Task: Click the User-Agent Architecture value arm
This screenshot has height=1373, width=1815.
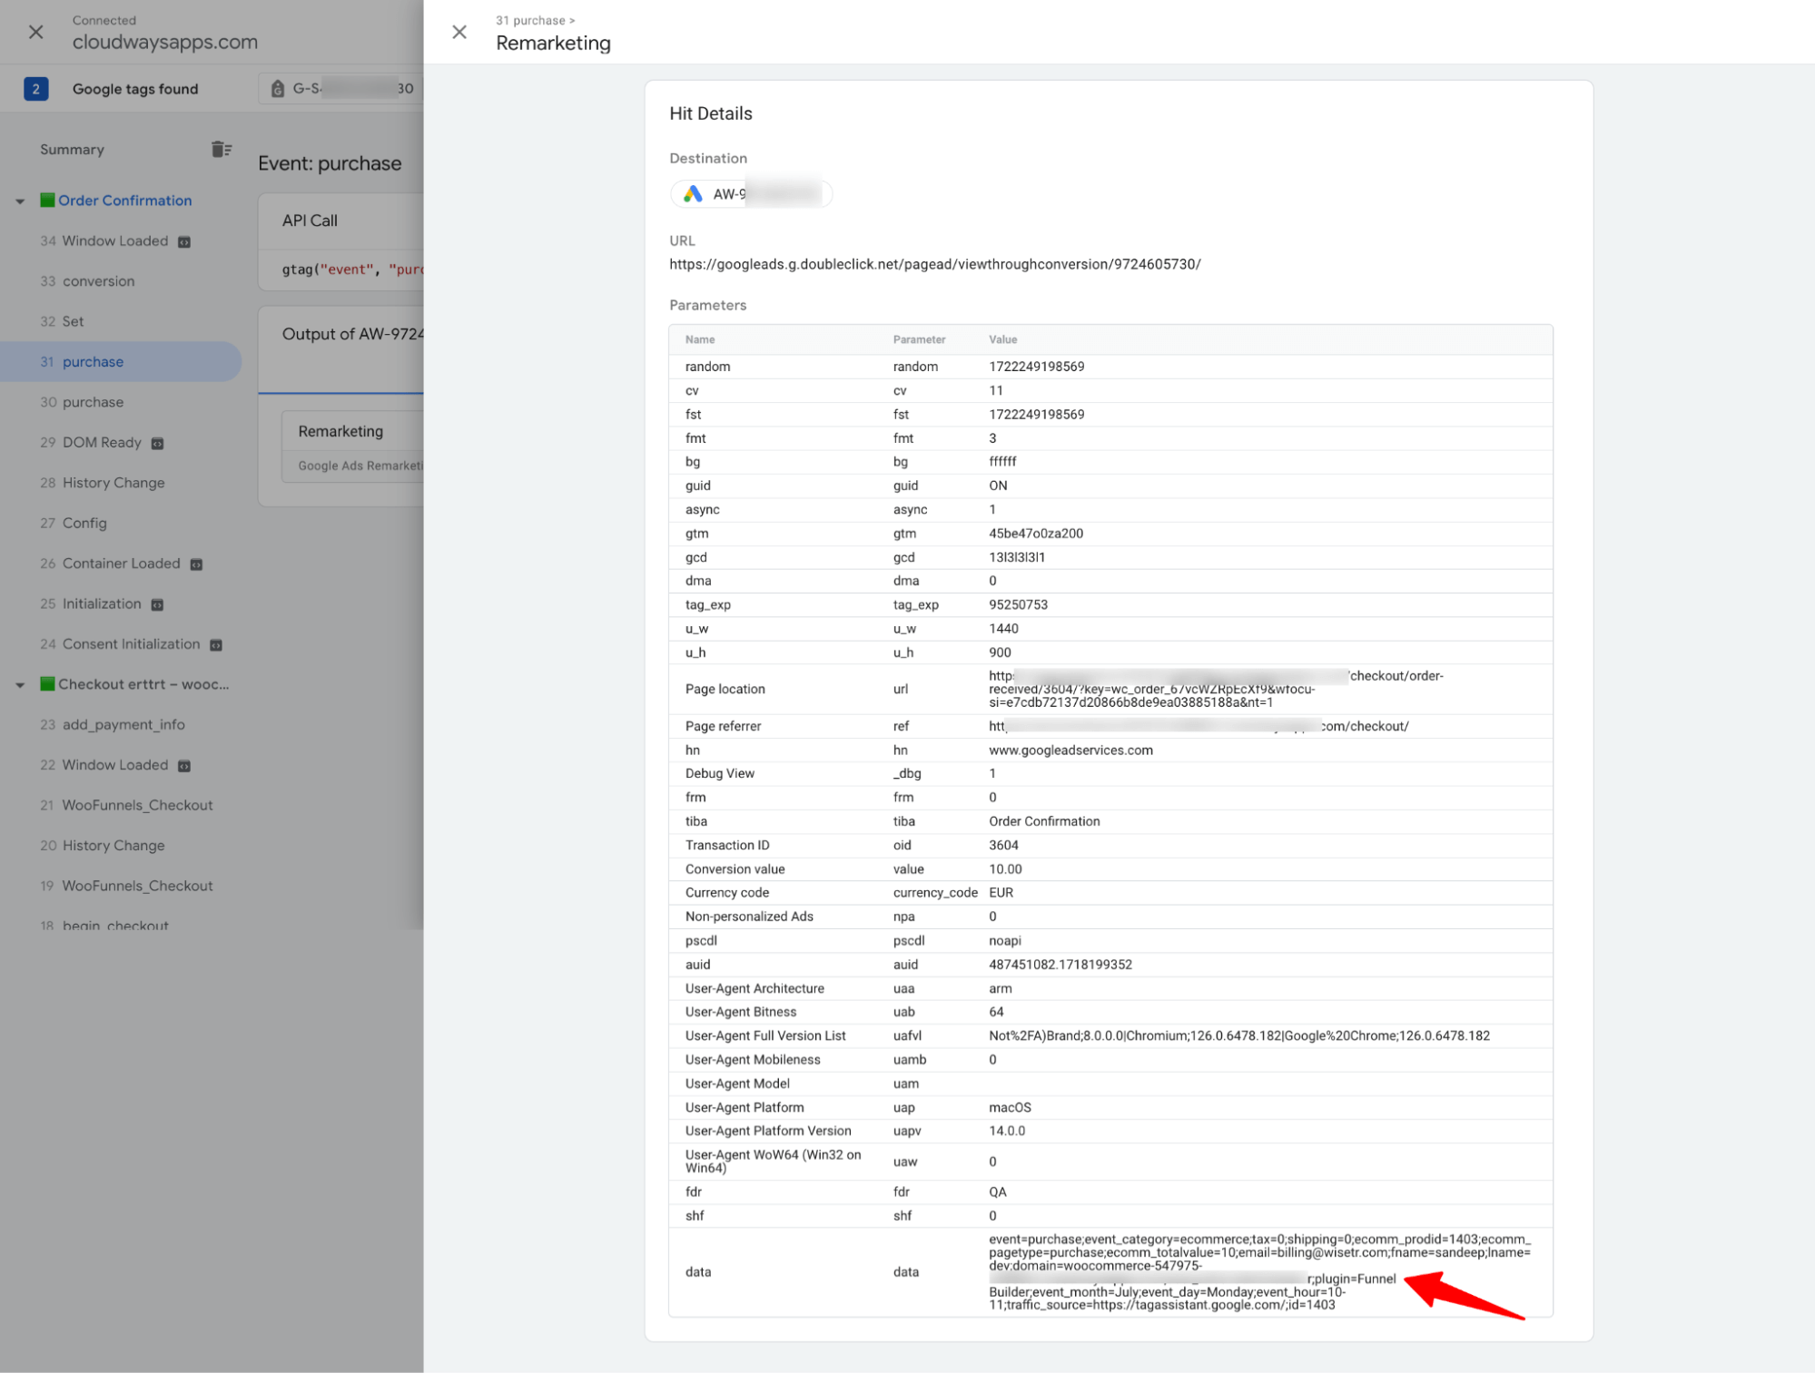Action: [x=1000, y=989]
